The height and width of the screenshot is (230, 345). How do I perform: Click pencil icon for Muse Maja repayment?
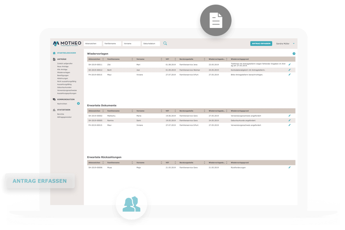(x=289, y=167)
